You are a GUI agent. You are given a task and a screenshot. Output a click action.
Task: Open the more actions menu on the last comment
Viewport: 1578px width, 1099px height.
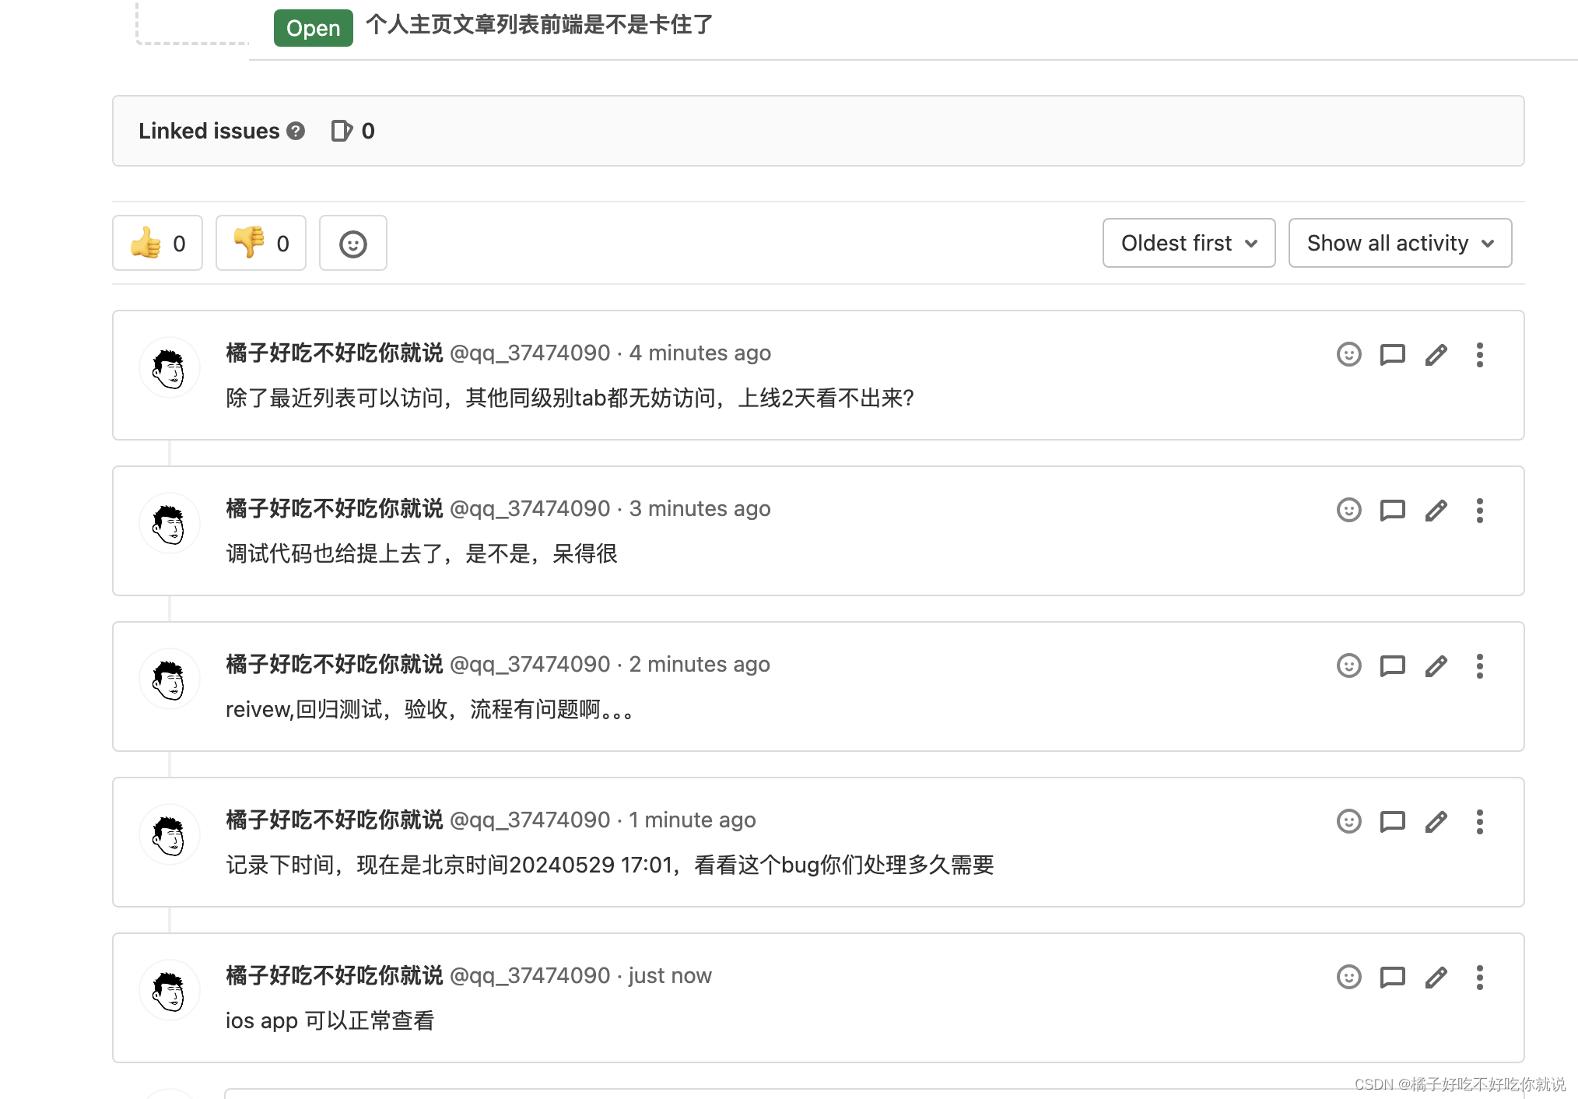click(1479, 977)
